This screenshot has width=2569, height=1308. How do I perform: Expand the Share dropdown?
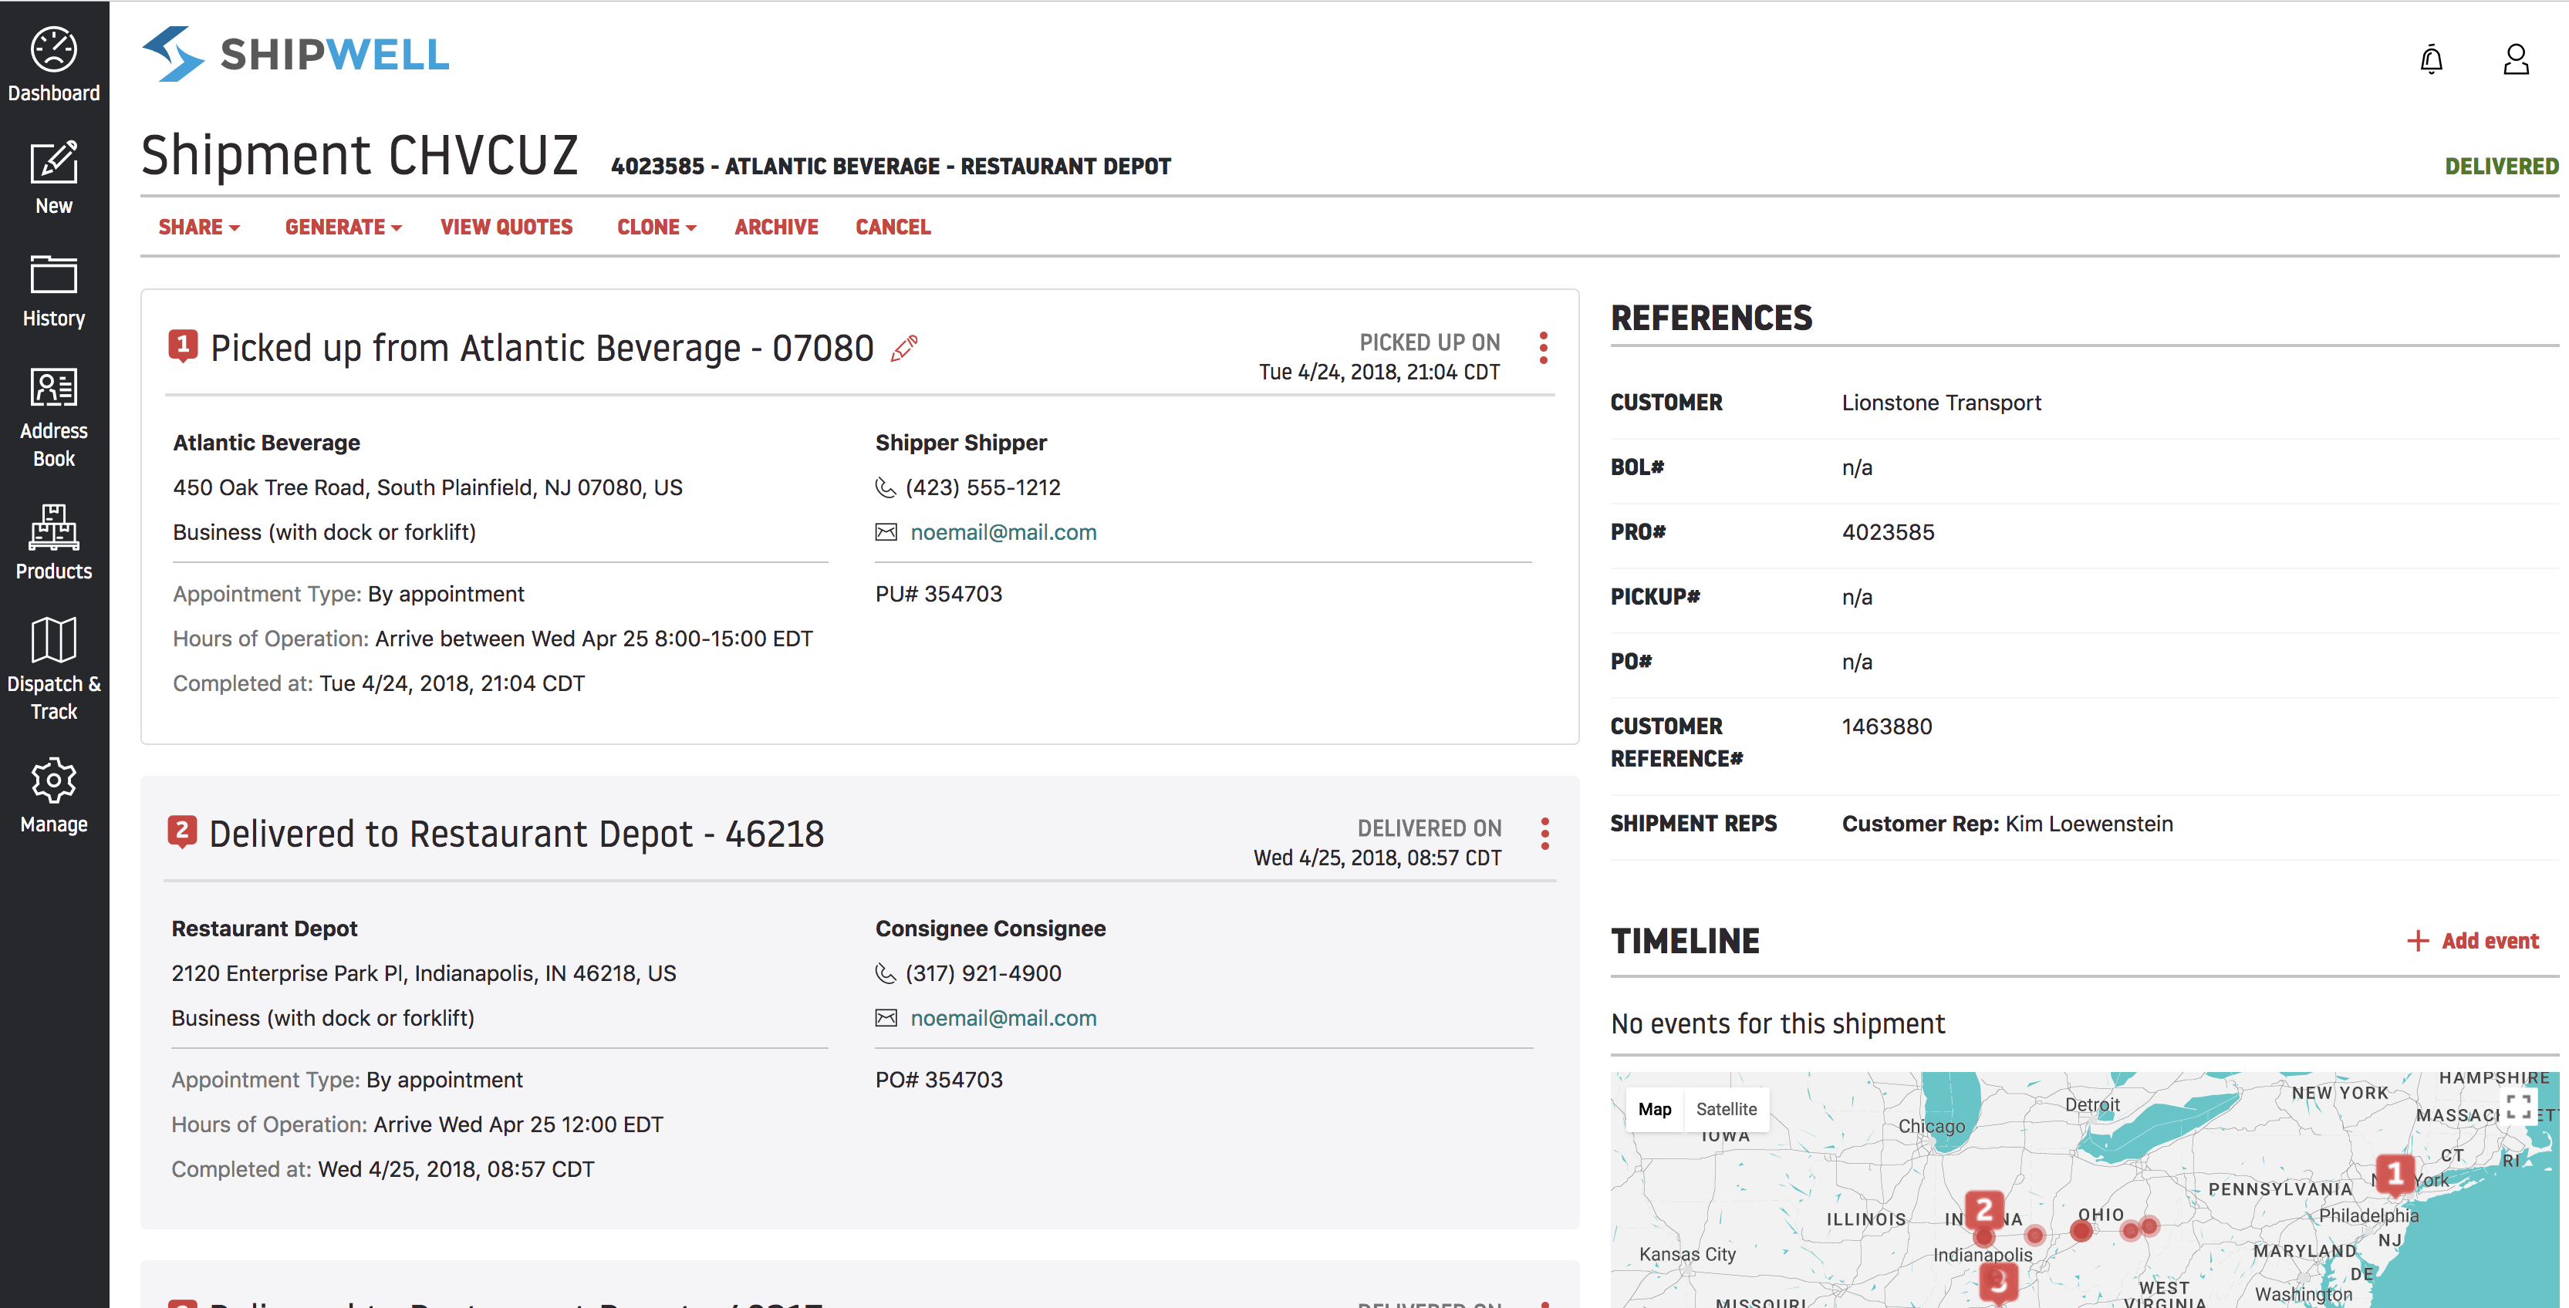(x=198, y=228)
